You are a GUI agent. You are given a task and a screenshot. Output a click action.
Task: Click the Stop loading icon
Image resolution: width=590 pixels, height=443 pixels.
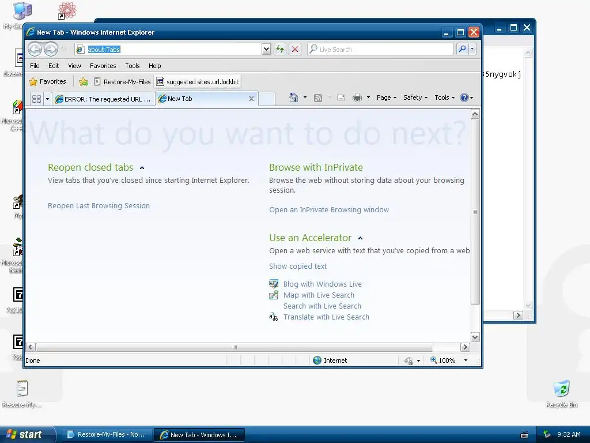pos(295,50)
